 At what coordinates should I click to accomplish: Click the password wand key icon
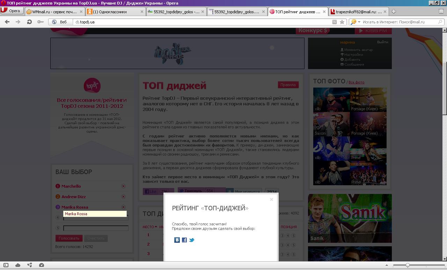41,22
